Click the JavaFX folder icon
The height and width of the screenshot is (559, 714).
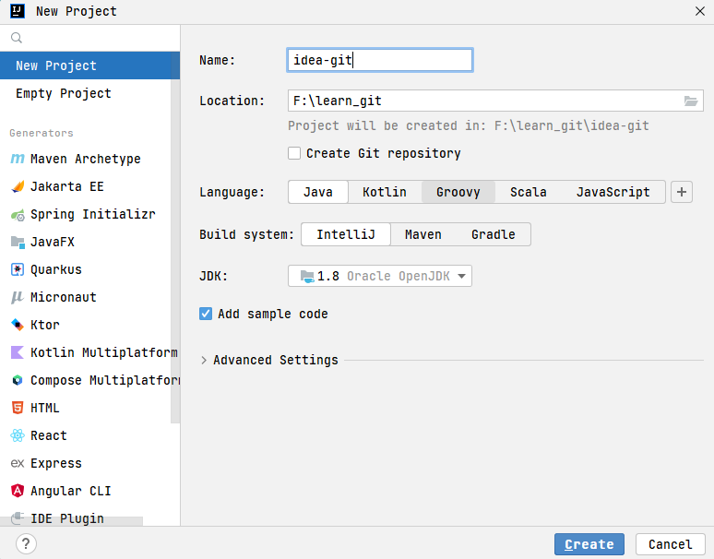point(18,243)
